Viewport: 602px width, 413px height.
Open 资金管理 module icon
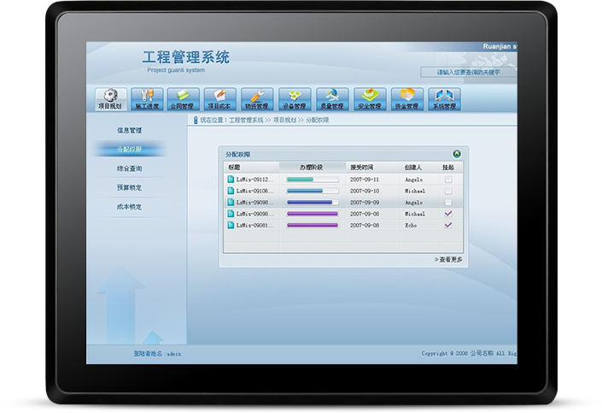click(406, 99)
